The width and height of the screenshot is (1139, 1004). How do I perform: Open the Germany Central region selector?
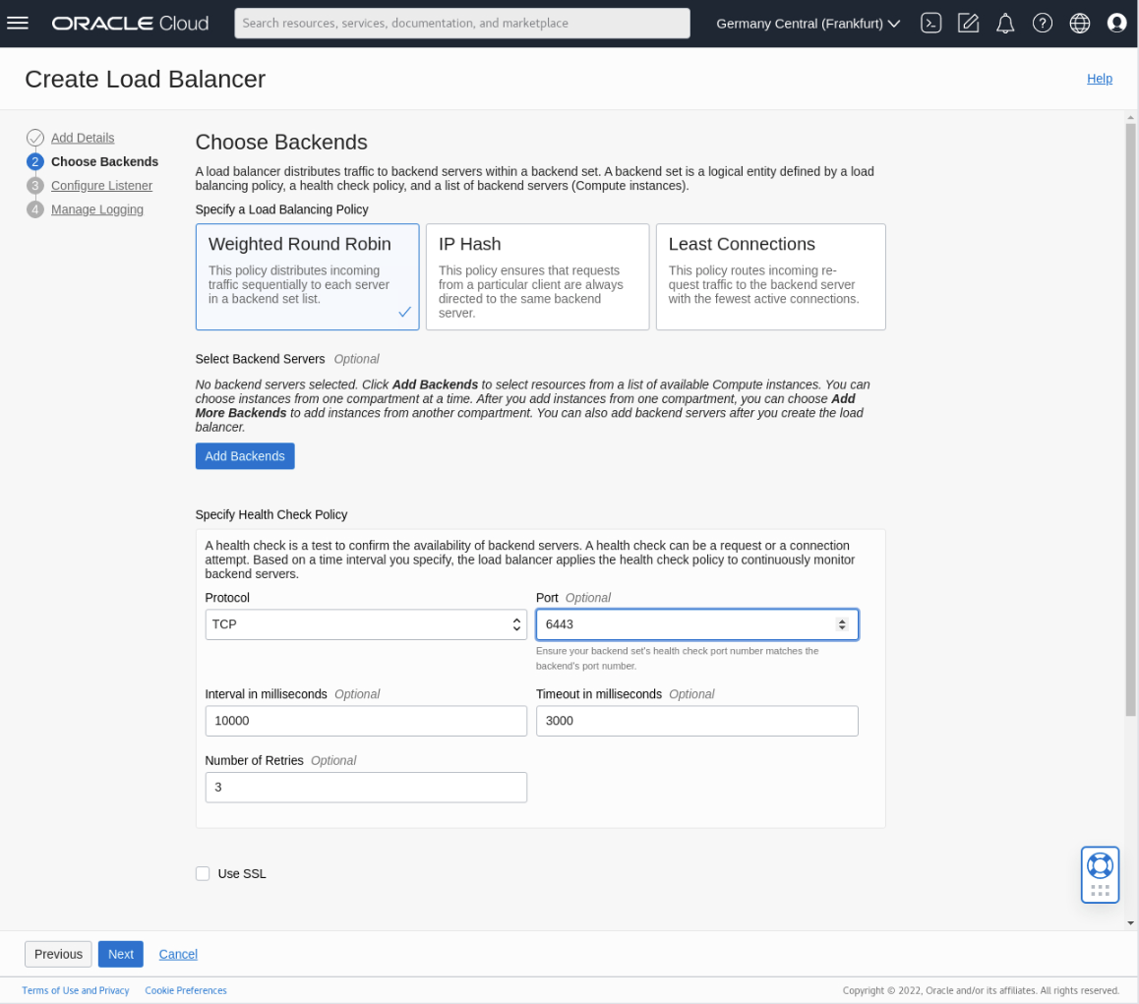tap(807, 23)
